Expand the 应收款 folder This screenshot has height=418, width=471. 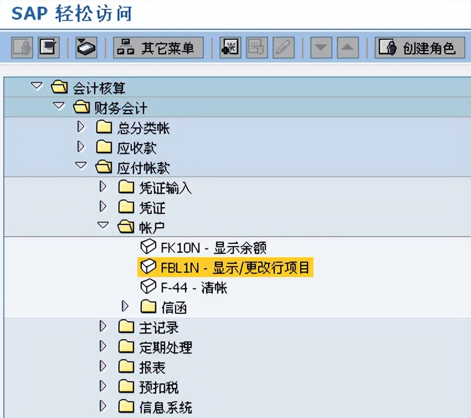pyautogui.click(x=81, y=147)
